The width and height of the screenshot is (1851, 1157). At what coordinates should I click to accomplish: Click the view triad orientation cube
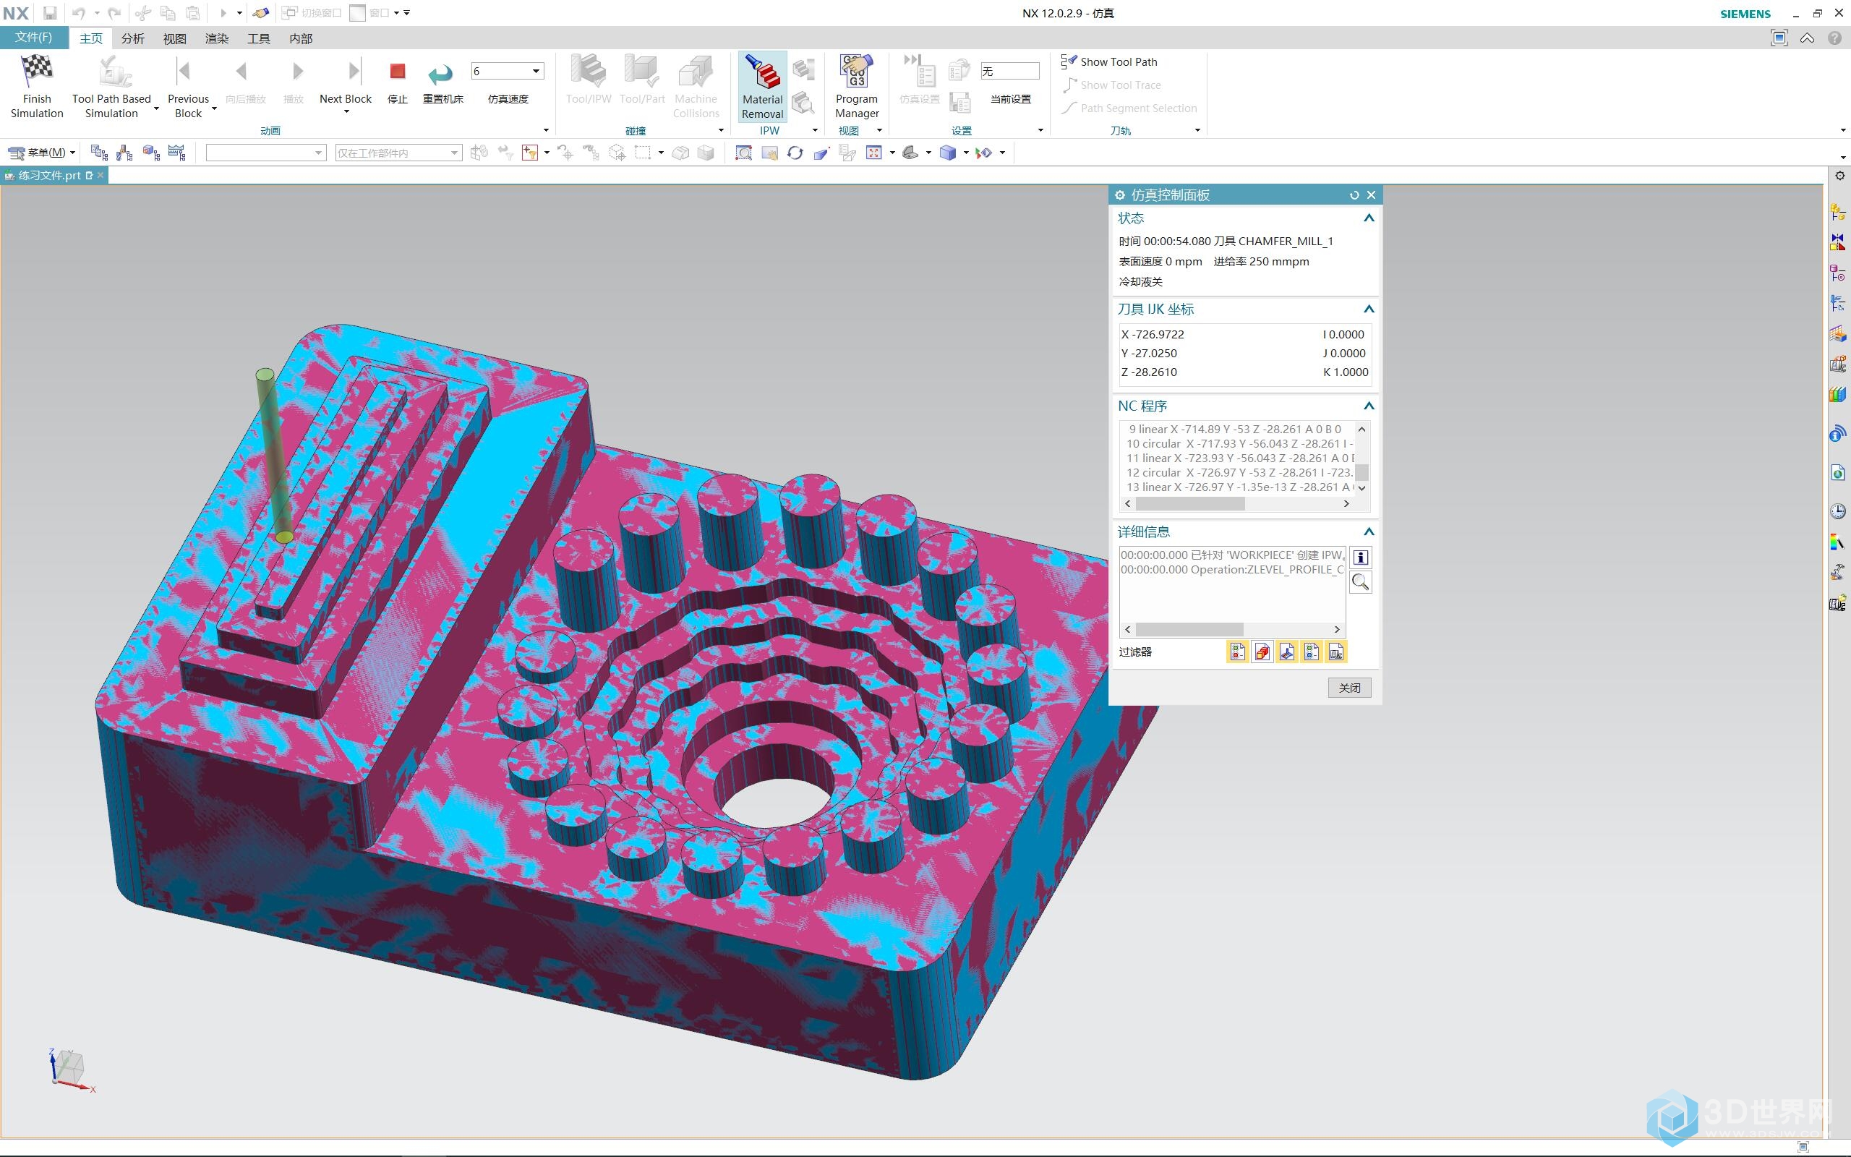70,1068
